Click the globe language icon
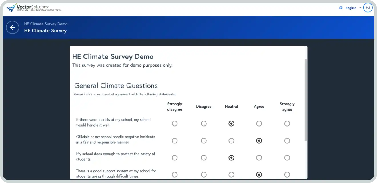Image resolution: width=377 pixels, height=183 pixels. pos(341,8)
